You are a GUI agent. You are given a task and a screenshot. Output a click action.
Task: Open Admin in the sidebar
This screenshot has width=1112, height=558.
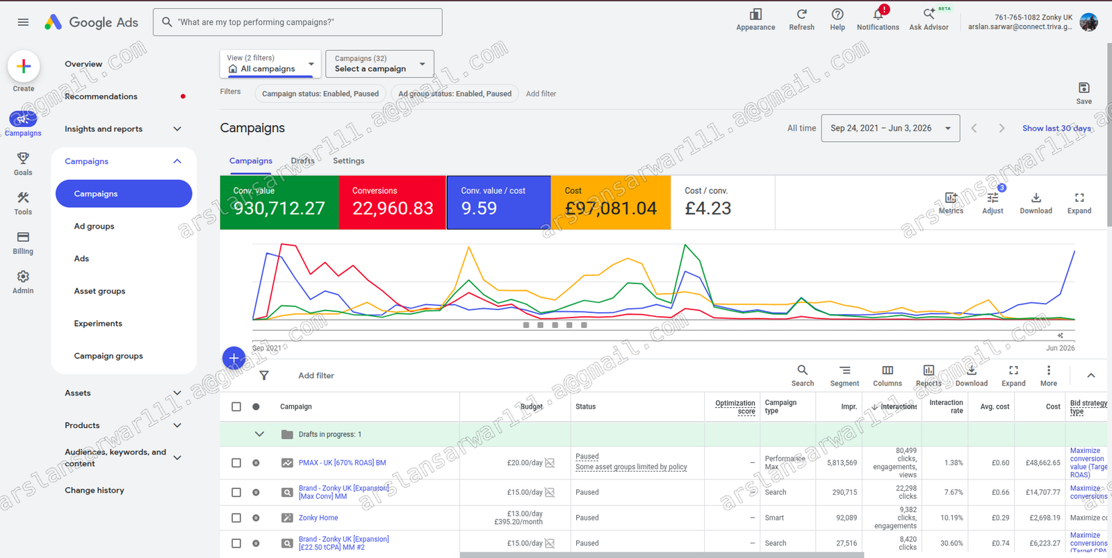[23, 282]
